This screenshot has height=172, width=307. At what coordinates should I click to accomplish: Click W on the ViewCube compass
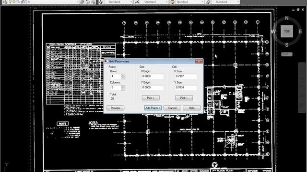click(273, 32)
